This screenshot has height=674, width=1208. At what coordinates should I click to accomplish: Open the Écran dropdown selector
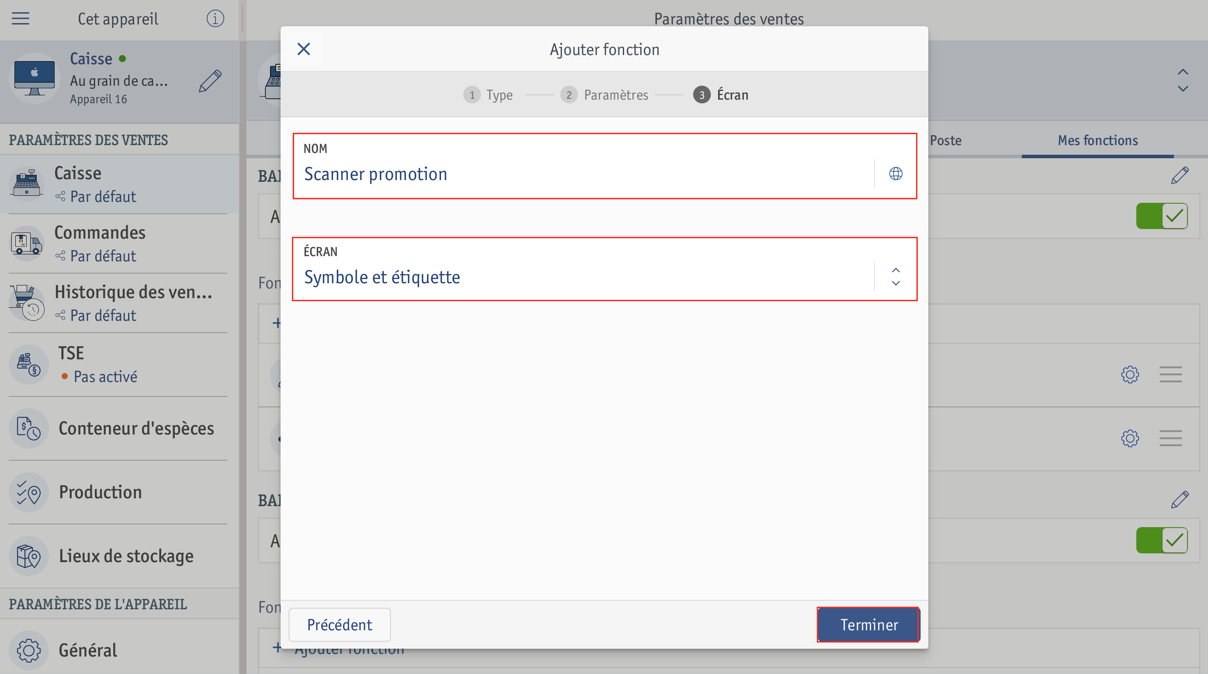pyautogui.click(x=604, y=269)
